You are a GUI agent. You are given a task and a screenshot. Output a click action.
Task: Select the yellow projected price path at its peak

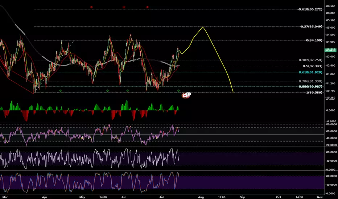click(x=202, y=27)
